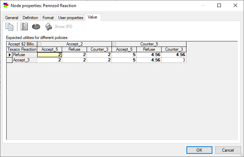Collapse the Accept_2 column group
Screen dimensions: 244x157
point(40,44)
